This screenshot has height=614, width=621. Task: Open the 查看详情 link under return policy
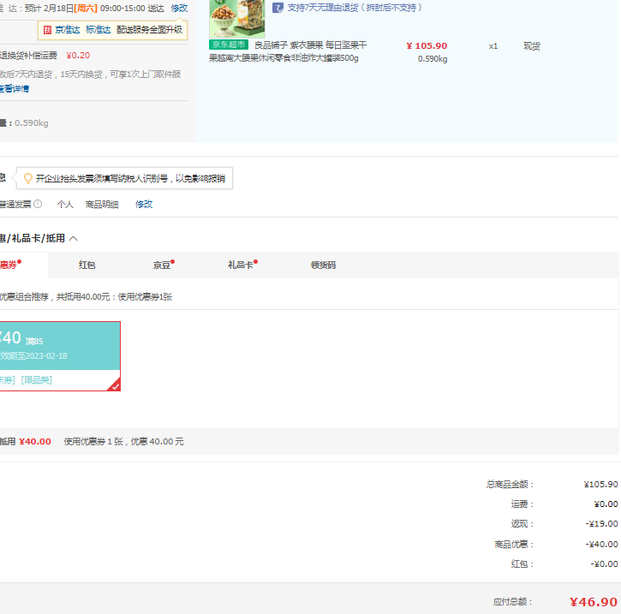pos(15,89)
